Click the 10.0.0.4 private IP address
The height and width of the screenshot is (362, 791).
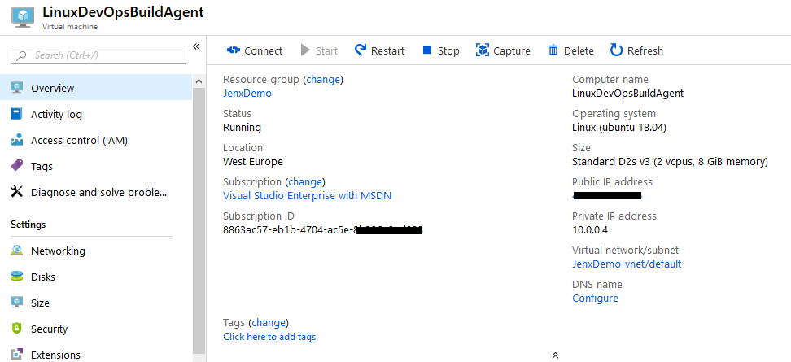[x=590, y=230]
